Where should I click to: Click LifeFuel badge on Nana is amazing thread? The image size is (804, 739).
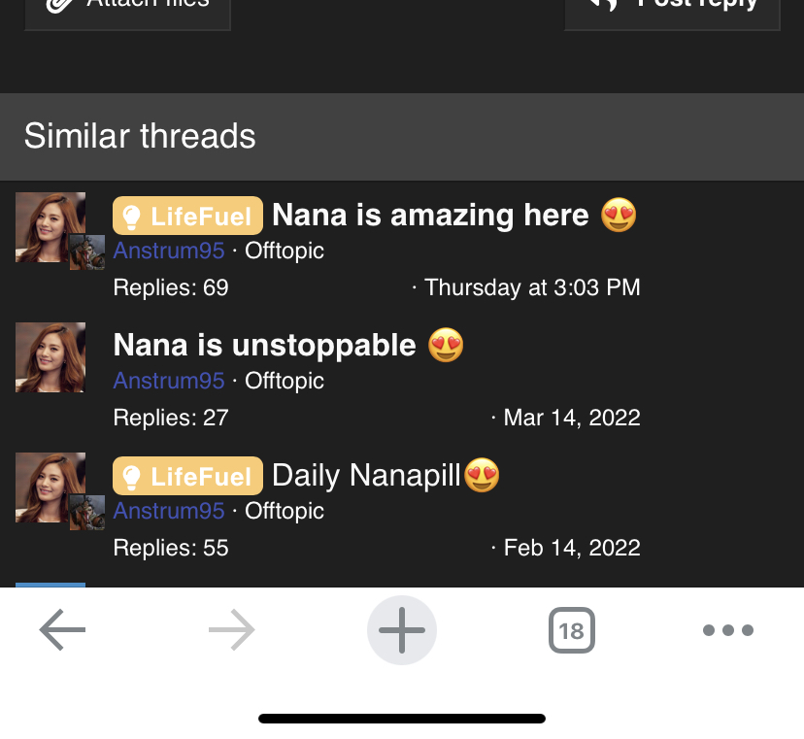(x=187, y=216)
